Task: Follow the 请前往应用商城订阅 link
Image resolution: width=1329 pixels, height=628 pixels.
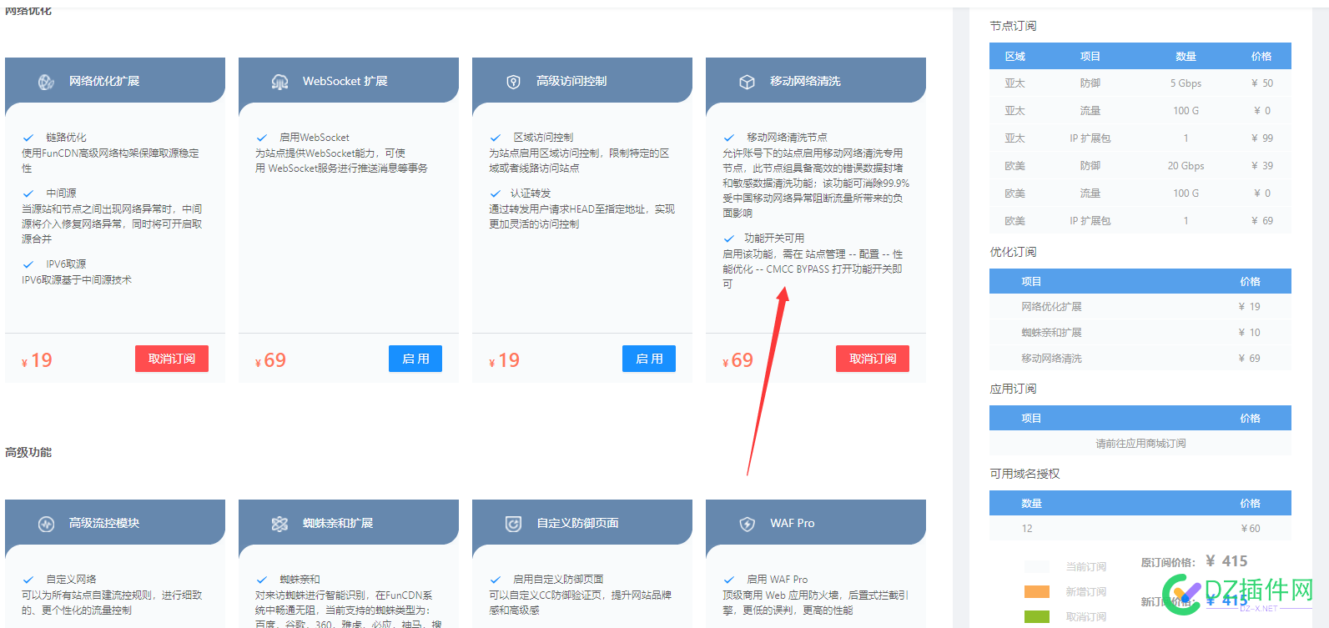Action: coord(1140,444)
